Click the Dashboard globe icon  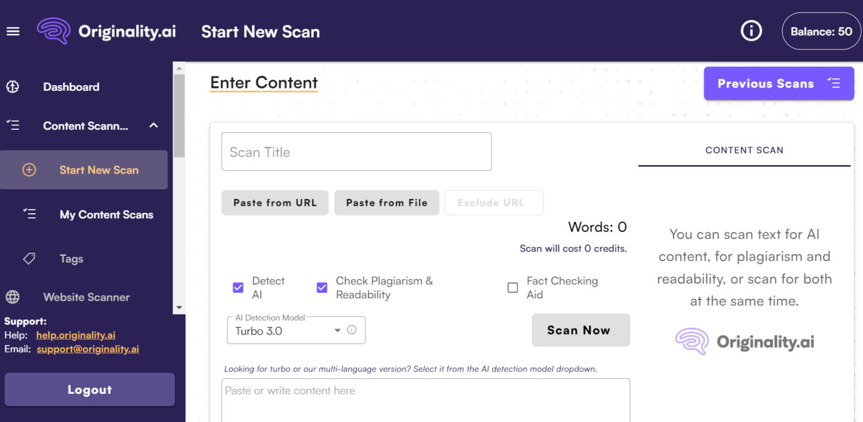click(13, 87)
